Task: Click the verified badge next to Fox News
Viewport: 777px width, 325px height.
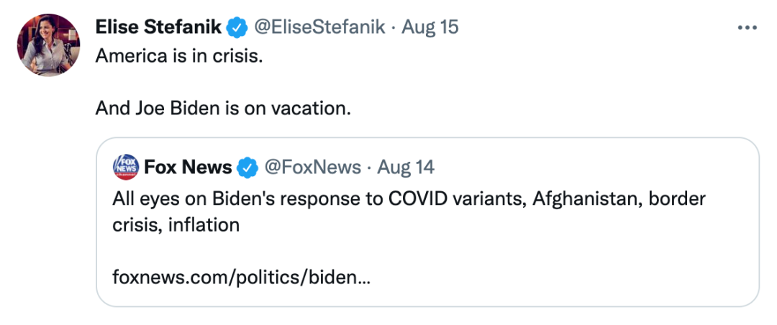Action: 248,168
